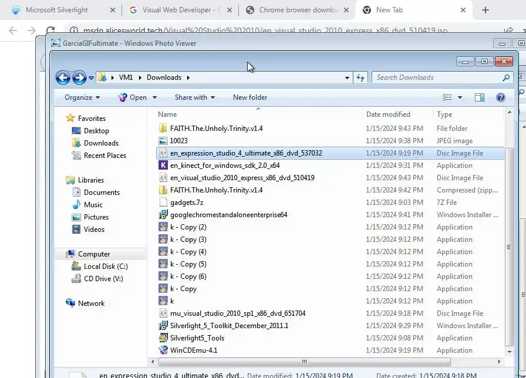This screenshot has width=526, height=378.
Task: Select the 'k' application icon
Action: 163,301
